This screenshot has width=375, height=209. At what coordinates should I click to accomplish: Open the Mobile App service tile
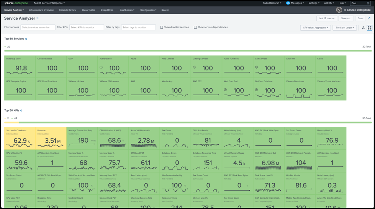pyautogui.click(x=175, y=89)
